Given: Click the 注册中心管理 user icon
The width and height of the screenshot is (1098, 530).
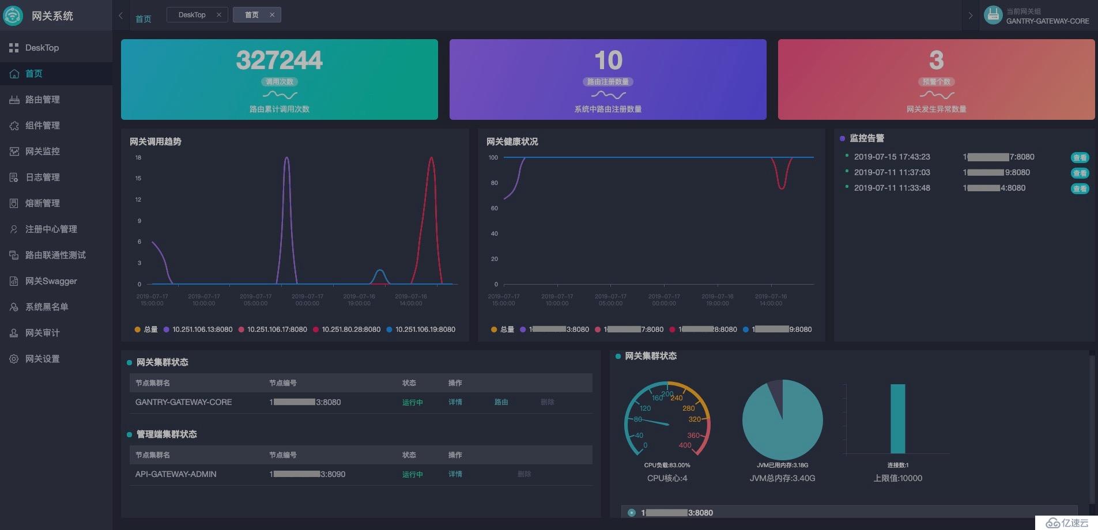Looking at the screenshot, I should (x=14, y=229).
